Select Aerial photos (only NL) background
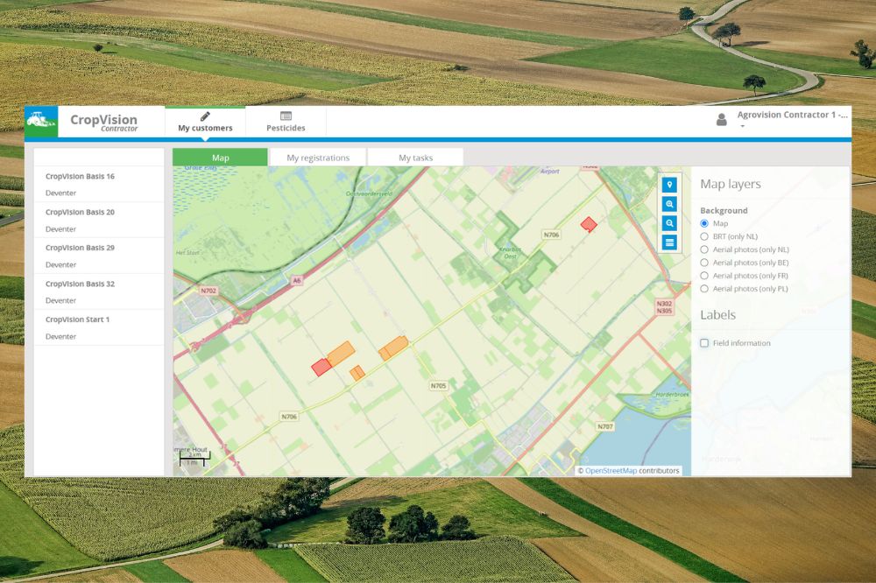876x583 pixels. [x=704, y=249]
